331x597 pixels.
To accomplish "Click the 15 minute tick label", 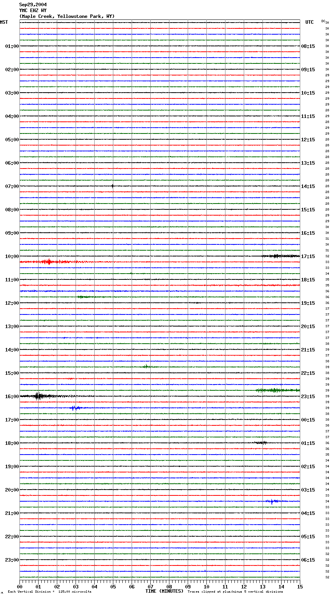I will pos(300,586).
